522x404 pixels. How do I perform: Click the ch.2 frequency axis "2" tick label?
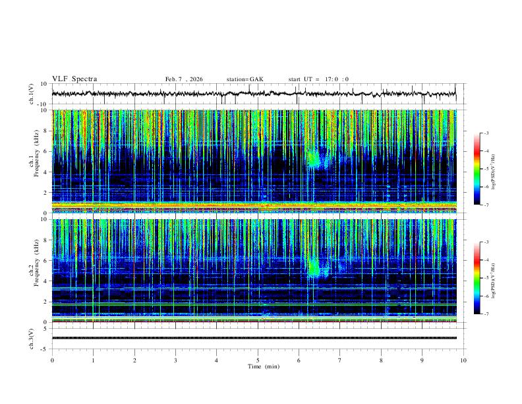[45, 302]
